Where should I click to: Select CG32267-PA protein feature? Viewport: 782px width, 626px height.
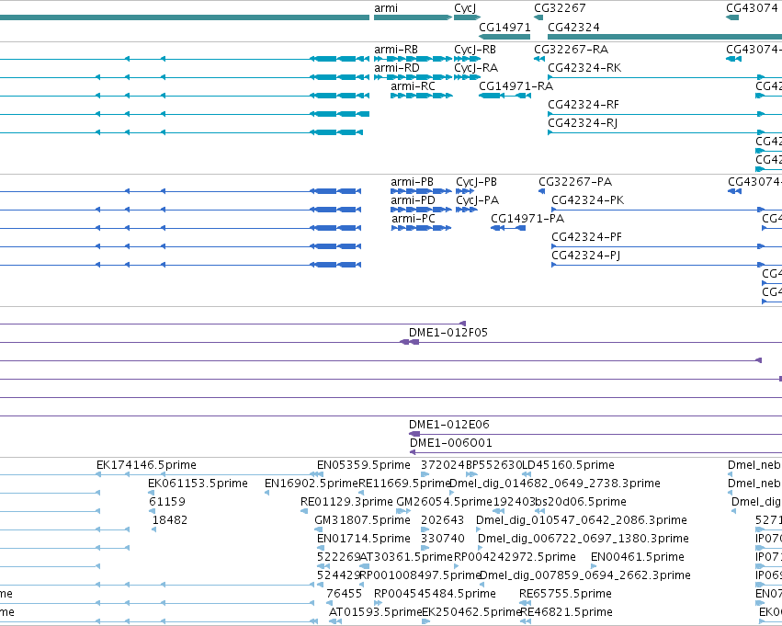pos(541,191)
